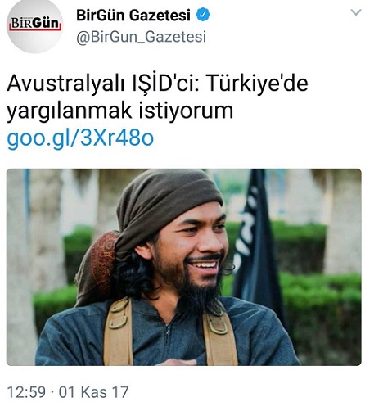This screenshot has height=411, width=374.
Task: Click the BirGün Gazetesi display name
Action: [133, 15]
